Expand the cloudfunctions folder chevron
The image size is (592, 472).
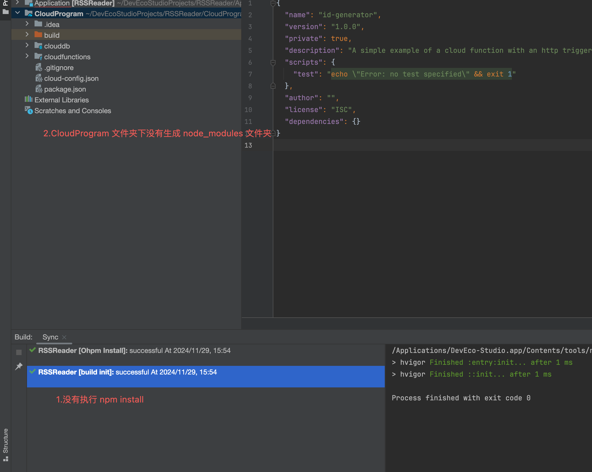pos(27,57)
